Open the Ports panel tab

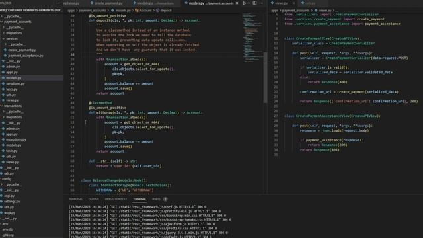click(156, 199)
